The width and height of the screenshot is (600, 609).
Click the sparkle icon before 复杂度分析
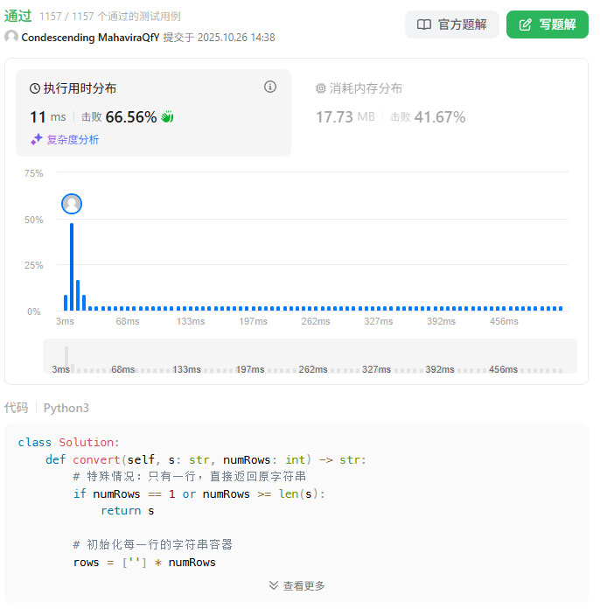36,139
